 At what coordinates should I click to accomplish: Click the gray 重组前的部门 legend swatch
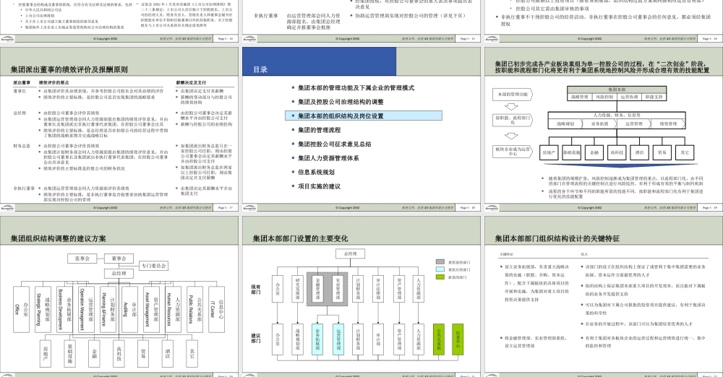440,261
